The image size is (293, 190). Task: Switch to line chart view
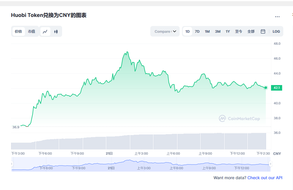pos(45,32)
